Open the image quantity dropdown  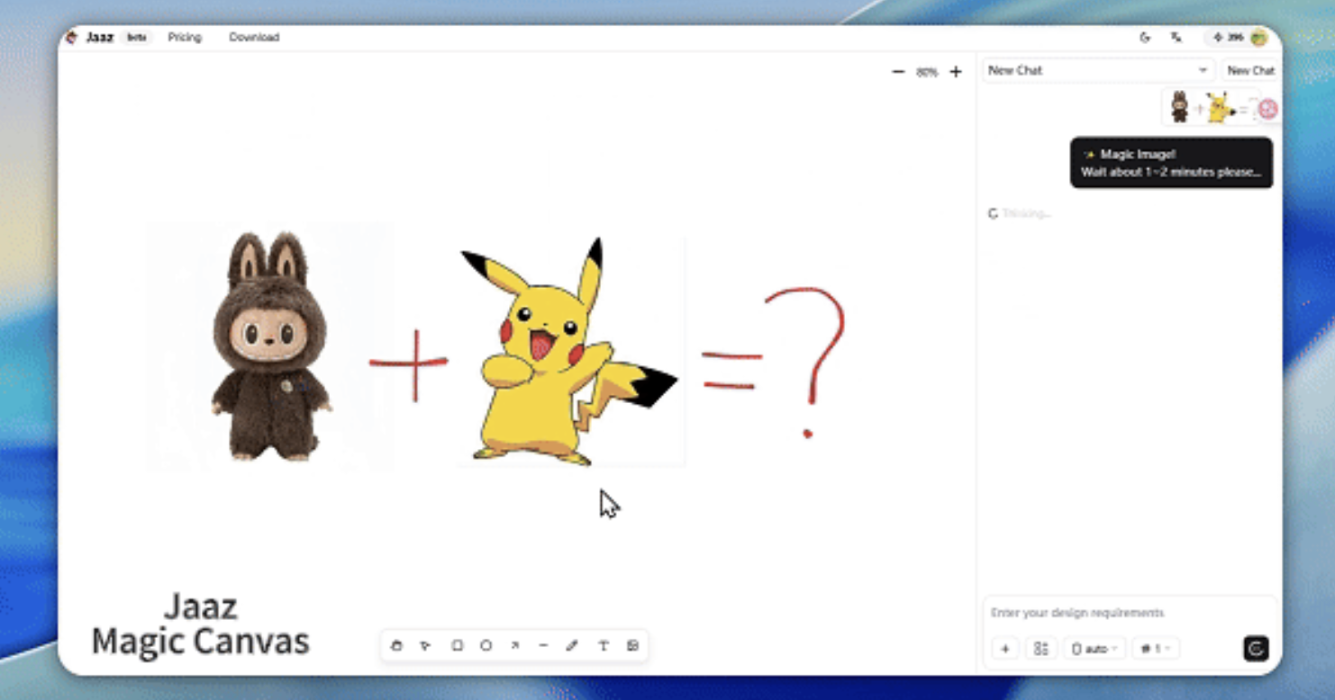point(1156,649)
